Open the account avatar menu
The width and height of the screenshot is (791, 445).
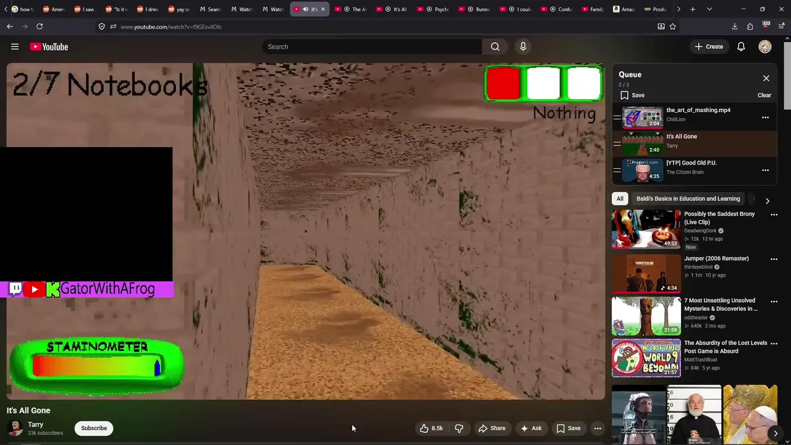tap(765, 46)
